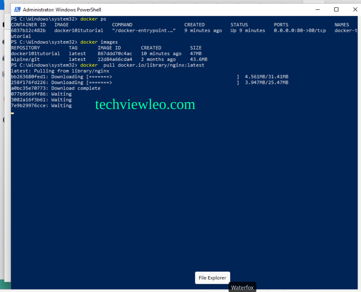Viewport: 361px width, 292px height.
Task: Click the NAMES column header
Action: click(342, 25)
